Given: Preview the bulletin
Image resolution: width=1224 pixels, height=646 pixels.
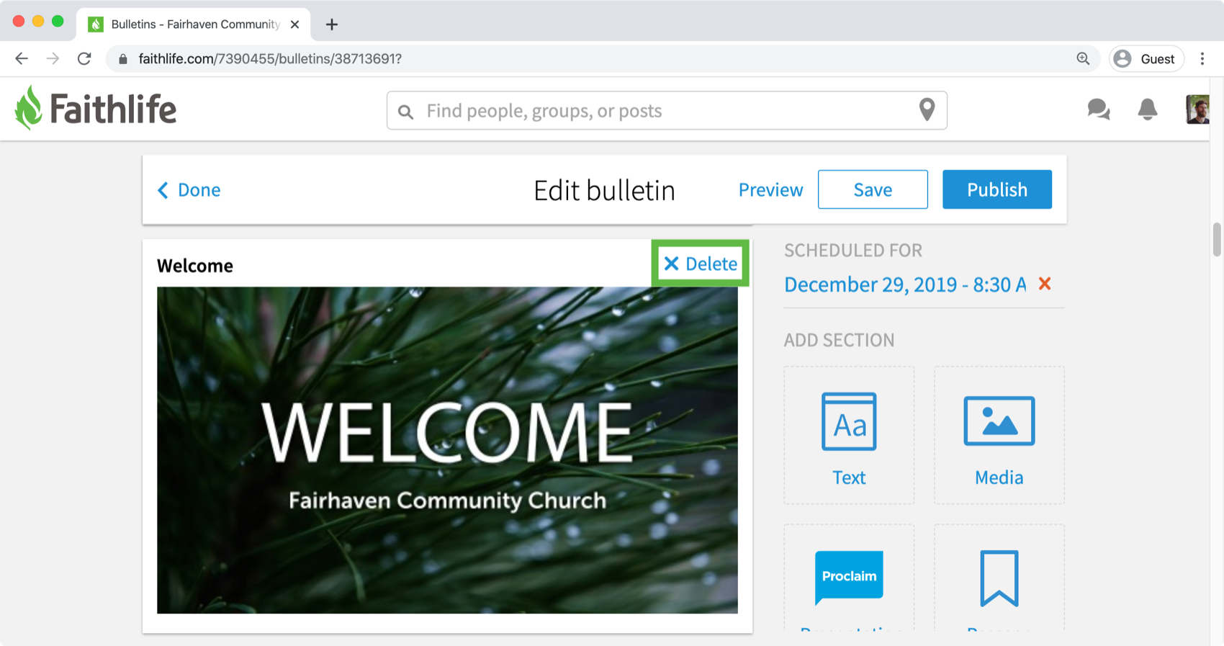Looking at the screenshot, I should [x=770, y=189].
